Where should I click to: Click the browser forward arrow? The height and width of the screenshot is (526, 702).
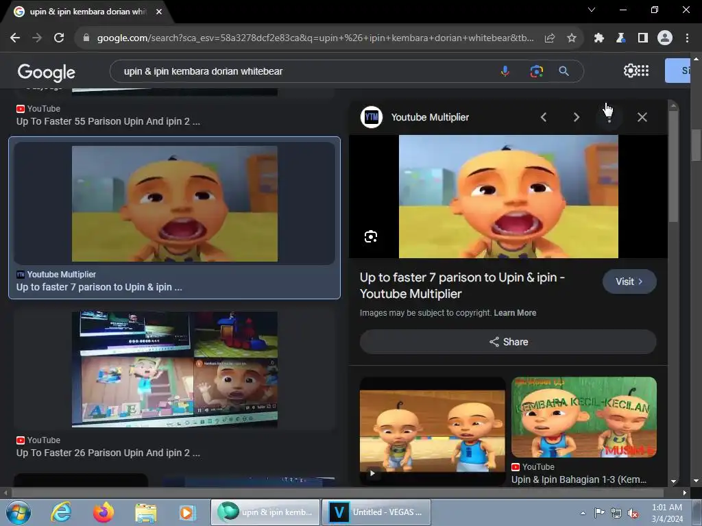37,38
